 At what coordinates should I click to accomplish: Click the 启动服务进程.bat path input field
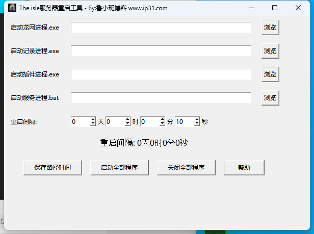click(161, 98)
